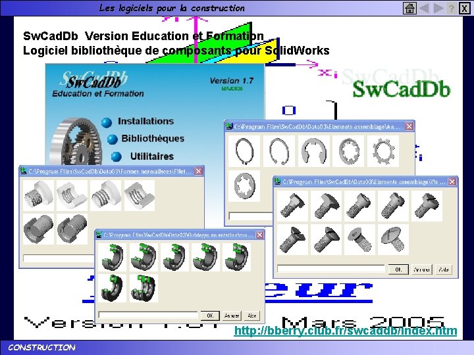Click Aide in the screws window
The width and height of the screenshot is (474, 355).
[444, 270]
